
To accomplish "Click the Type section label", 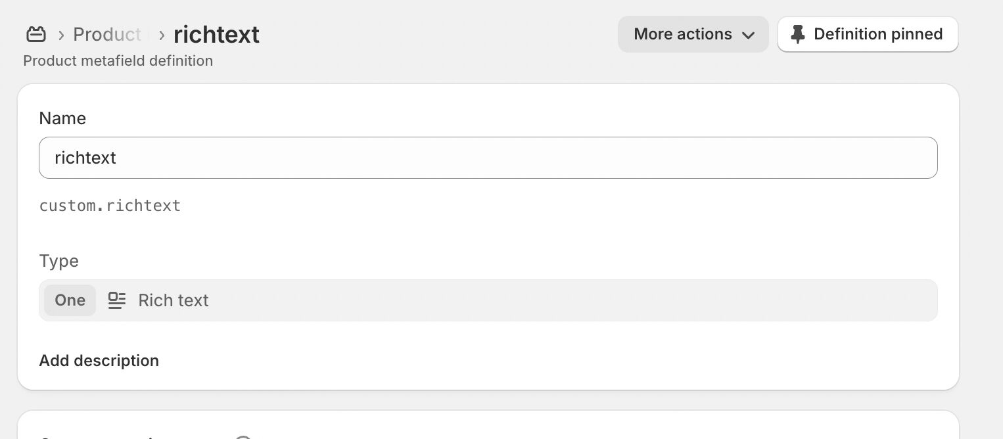I will [x=58, y=261].
